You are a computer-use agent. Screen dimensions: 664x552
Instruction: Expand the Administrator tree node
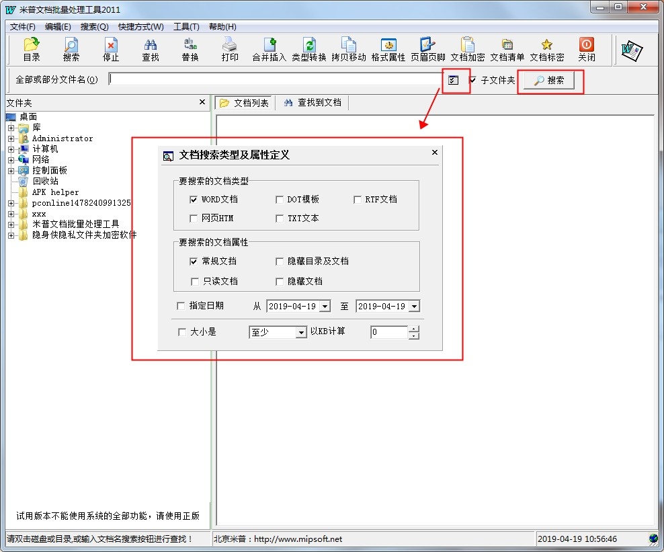coord(11,139)
